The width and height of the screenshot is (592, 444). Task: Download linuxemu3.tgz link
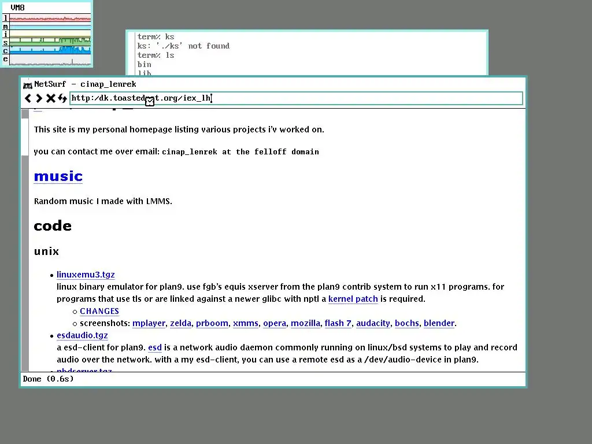(x=86, y=275)
